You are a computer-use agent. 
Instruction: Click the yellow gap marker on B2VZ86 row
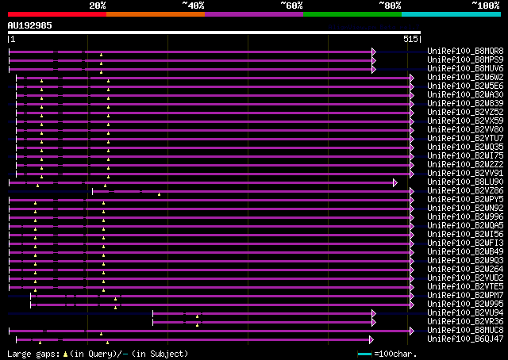159,193
